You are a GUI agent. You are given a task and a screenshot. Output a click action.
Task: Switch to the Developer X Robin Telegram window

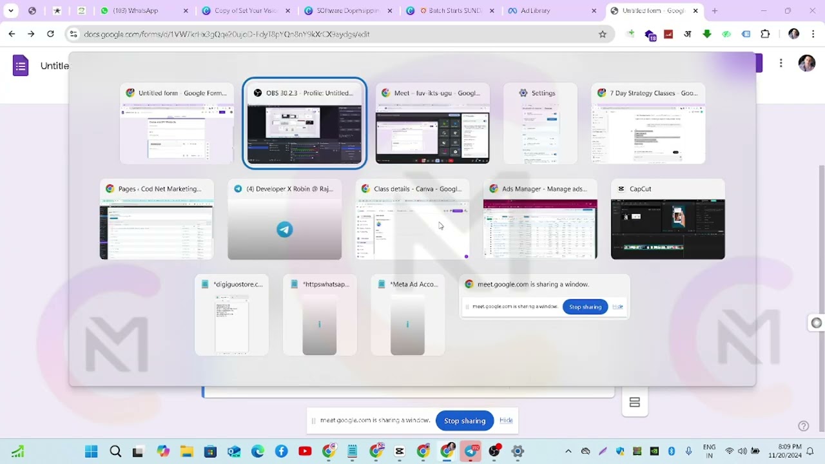tap(284, 220)
